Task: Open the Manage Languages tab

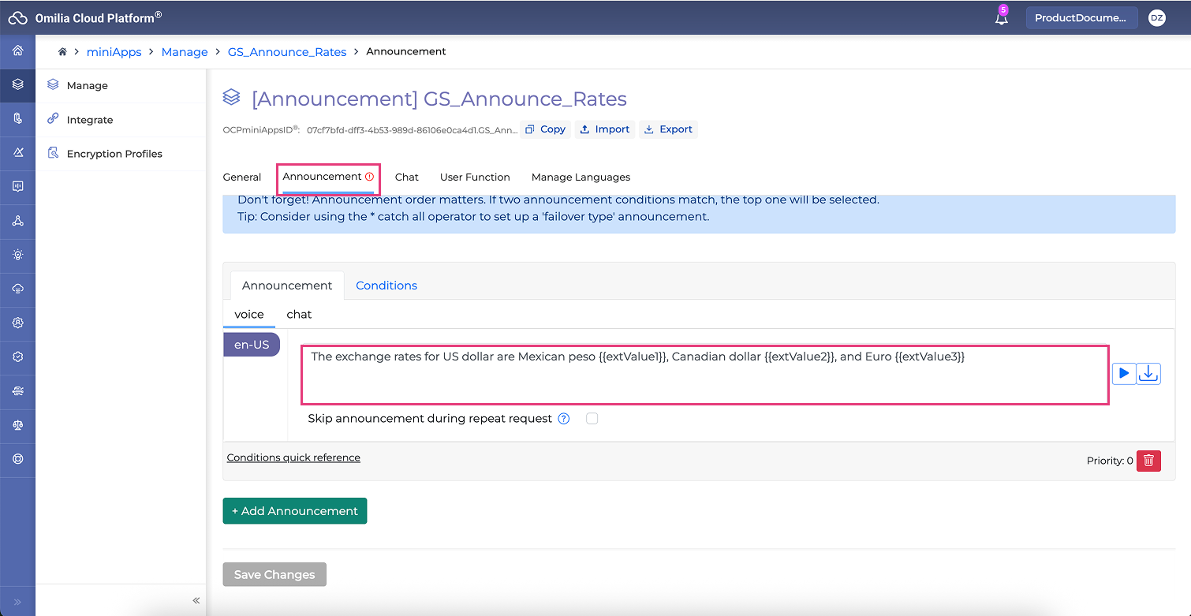Action: click(581, 177)
